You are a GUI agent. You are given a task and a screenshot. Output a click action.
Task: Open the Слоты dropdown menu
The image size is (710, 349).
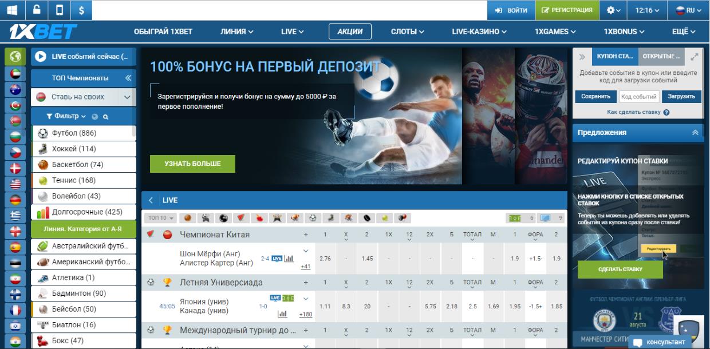(408, 31)
